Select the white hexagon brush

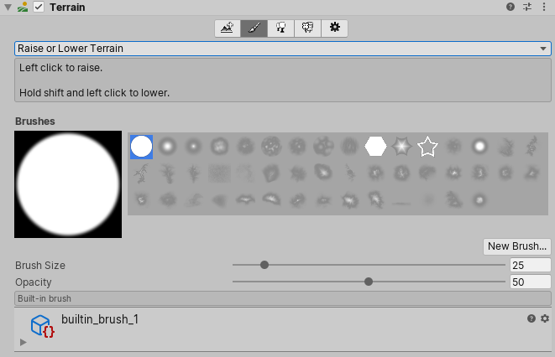[x=375, y=147]
